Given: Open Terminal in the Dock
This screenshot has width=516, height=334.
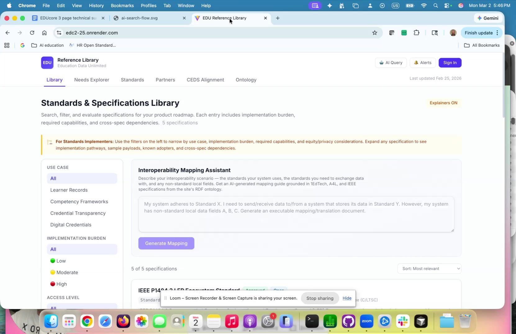Looking at the screenshot, I should tap(312, 321).
